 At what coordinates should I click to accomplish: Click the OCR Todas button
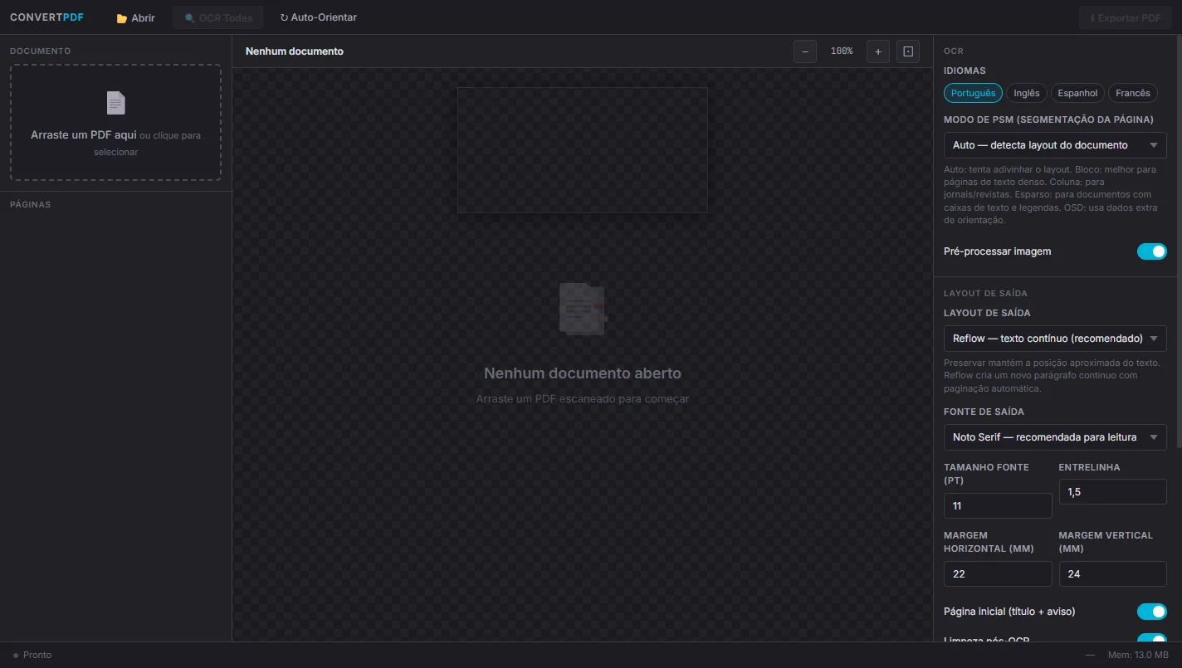point(218,17)
